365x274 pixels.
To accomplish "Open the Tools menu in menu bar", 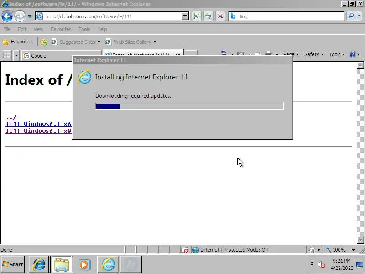I will [84, 29].
